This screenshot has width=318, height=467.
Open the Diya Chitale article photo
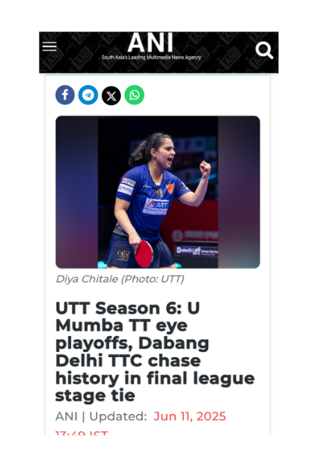coord(158,192)
